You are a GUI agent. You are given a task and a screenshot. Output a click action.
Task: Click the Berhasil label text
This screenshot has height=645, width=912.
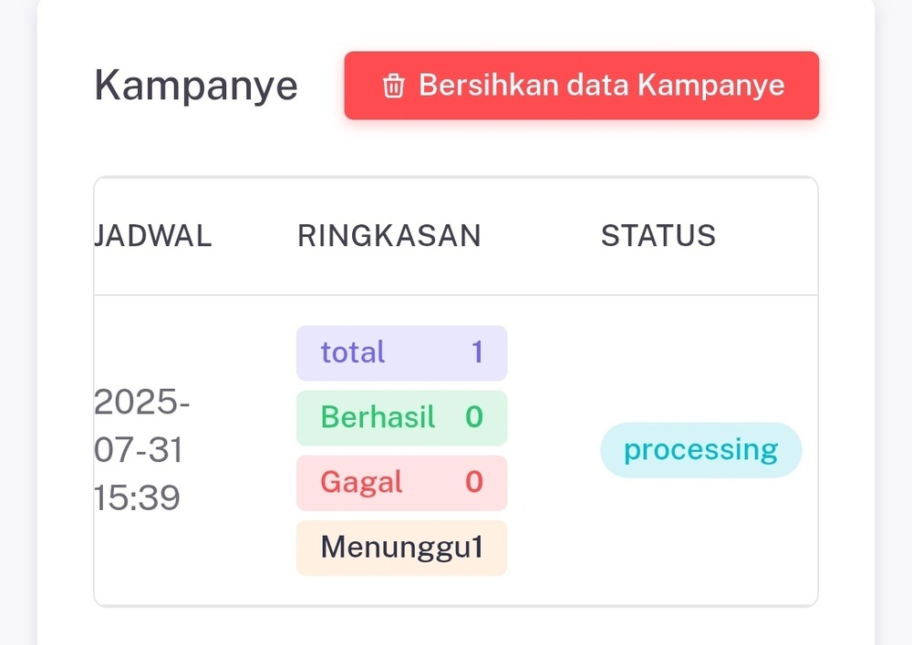pyautogui.click(x=378, y=416)
